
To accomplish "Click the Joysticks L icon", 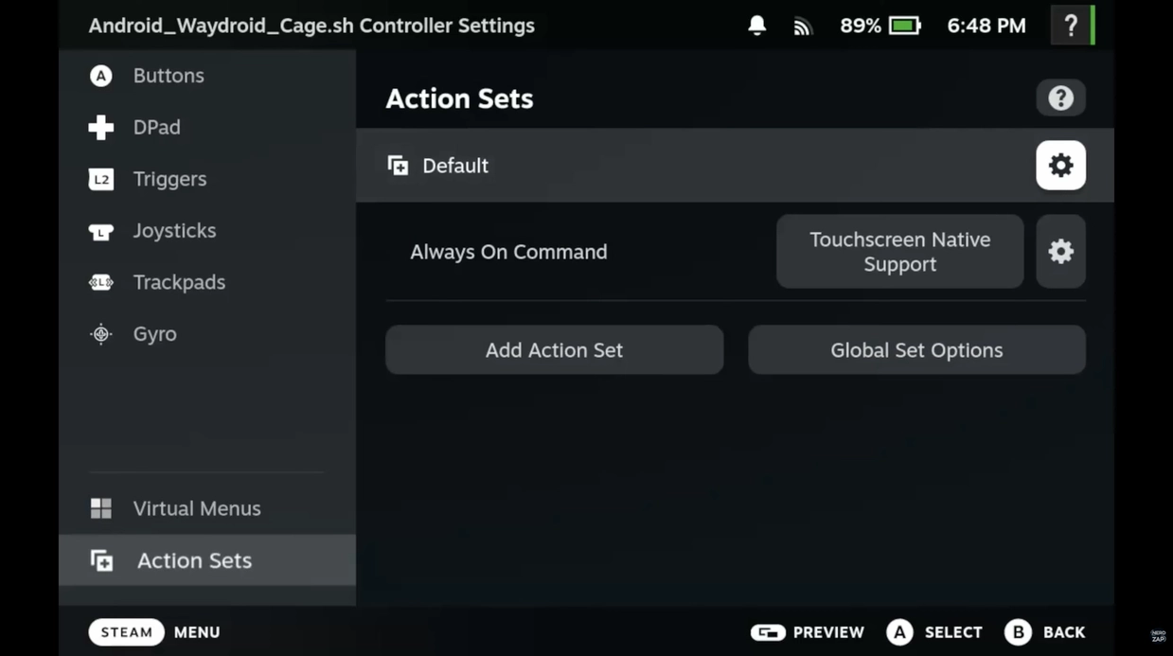I will [100, 231].
